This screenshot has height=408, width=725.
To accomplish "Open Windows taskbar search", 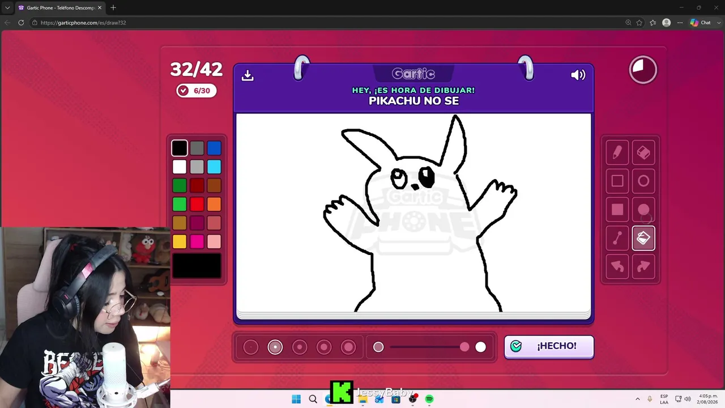I will point(313,399).
